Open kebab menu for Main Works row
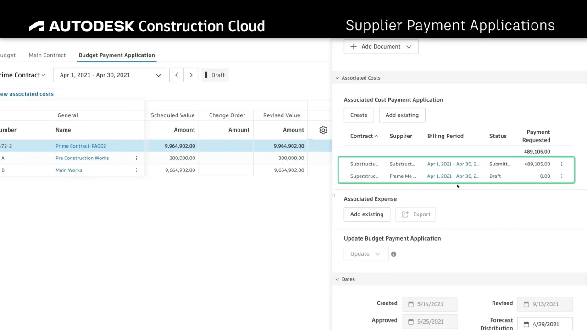587x330 pixels. coord(136,170)
